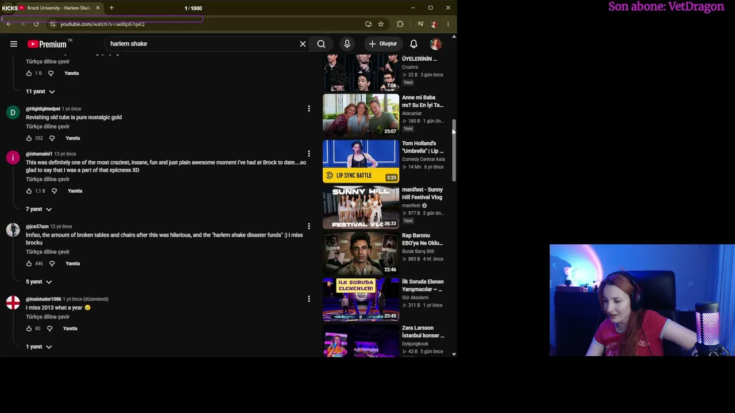
Task: Reload the page in the browser
Action: 36,24
